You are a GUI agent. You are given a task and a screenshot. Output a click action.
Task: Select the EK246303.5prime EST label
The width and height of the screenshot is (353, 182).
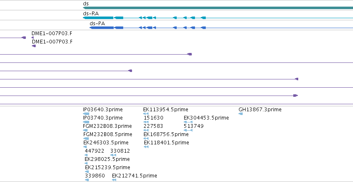(106, 143)
